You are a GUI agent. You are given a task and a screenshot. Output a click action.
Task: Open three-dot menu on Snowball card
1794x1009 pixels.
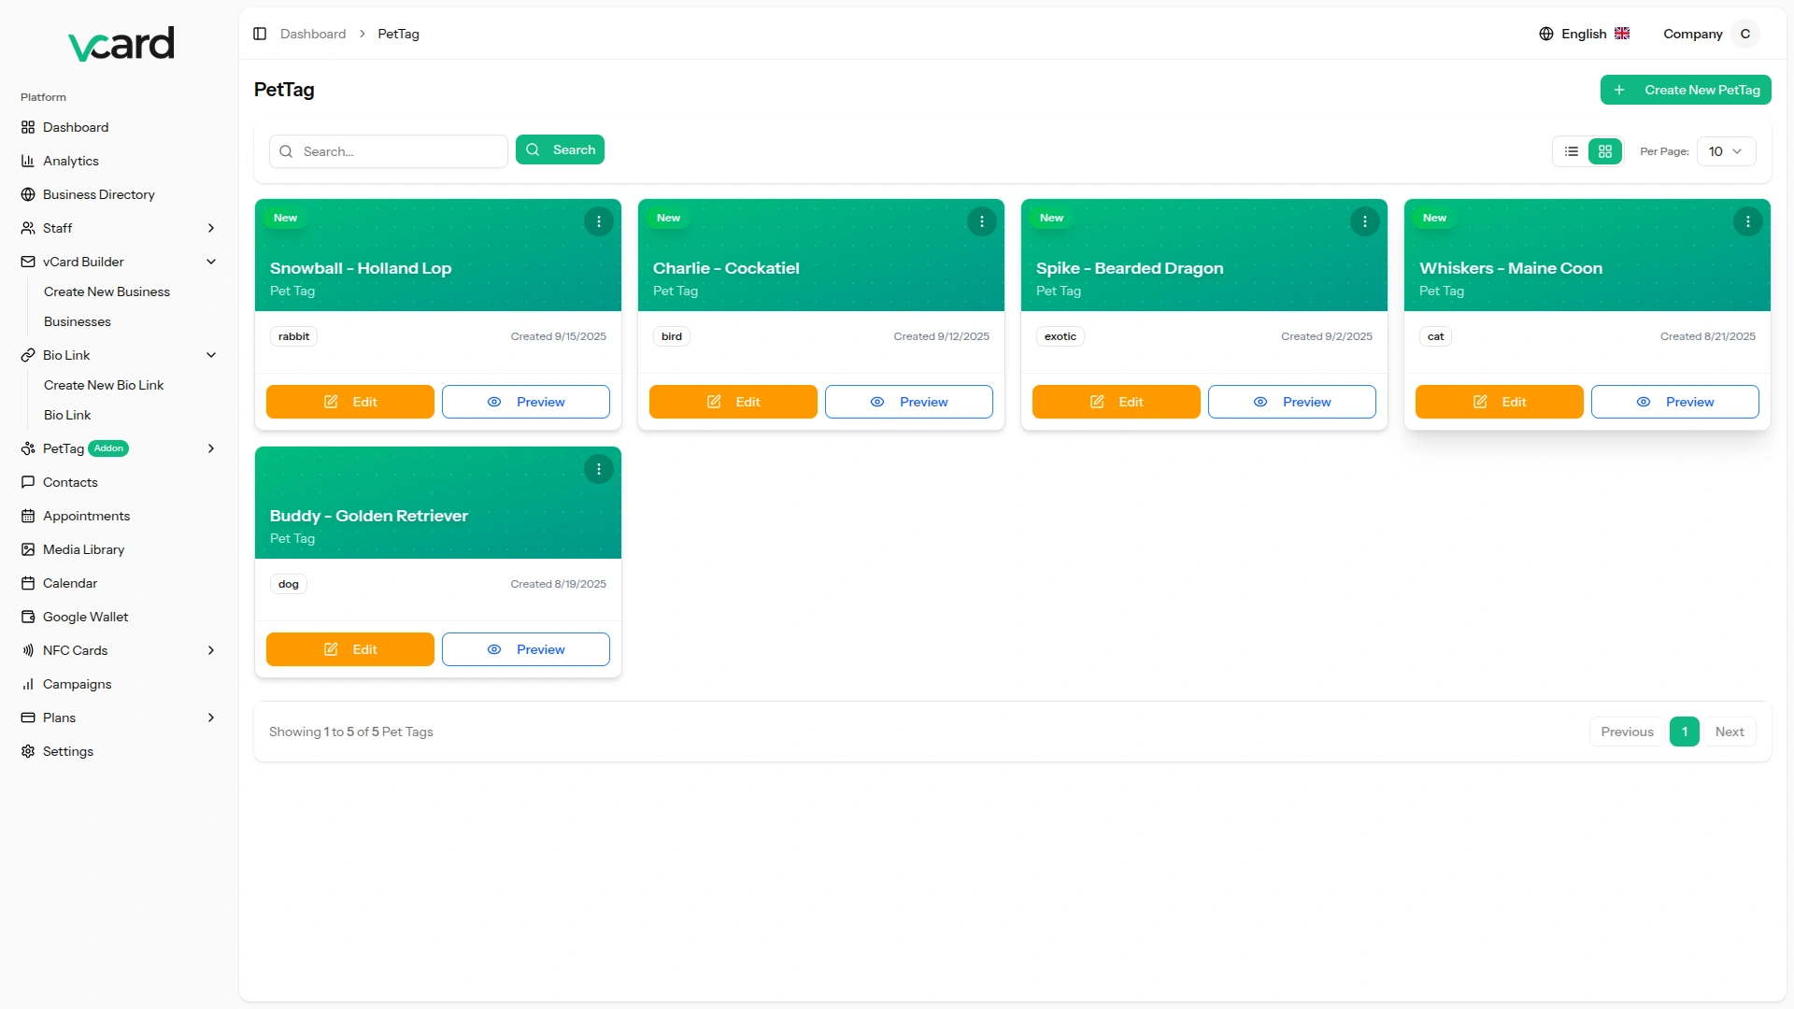[x=598, y=221]
